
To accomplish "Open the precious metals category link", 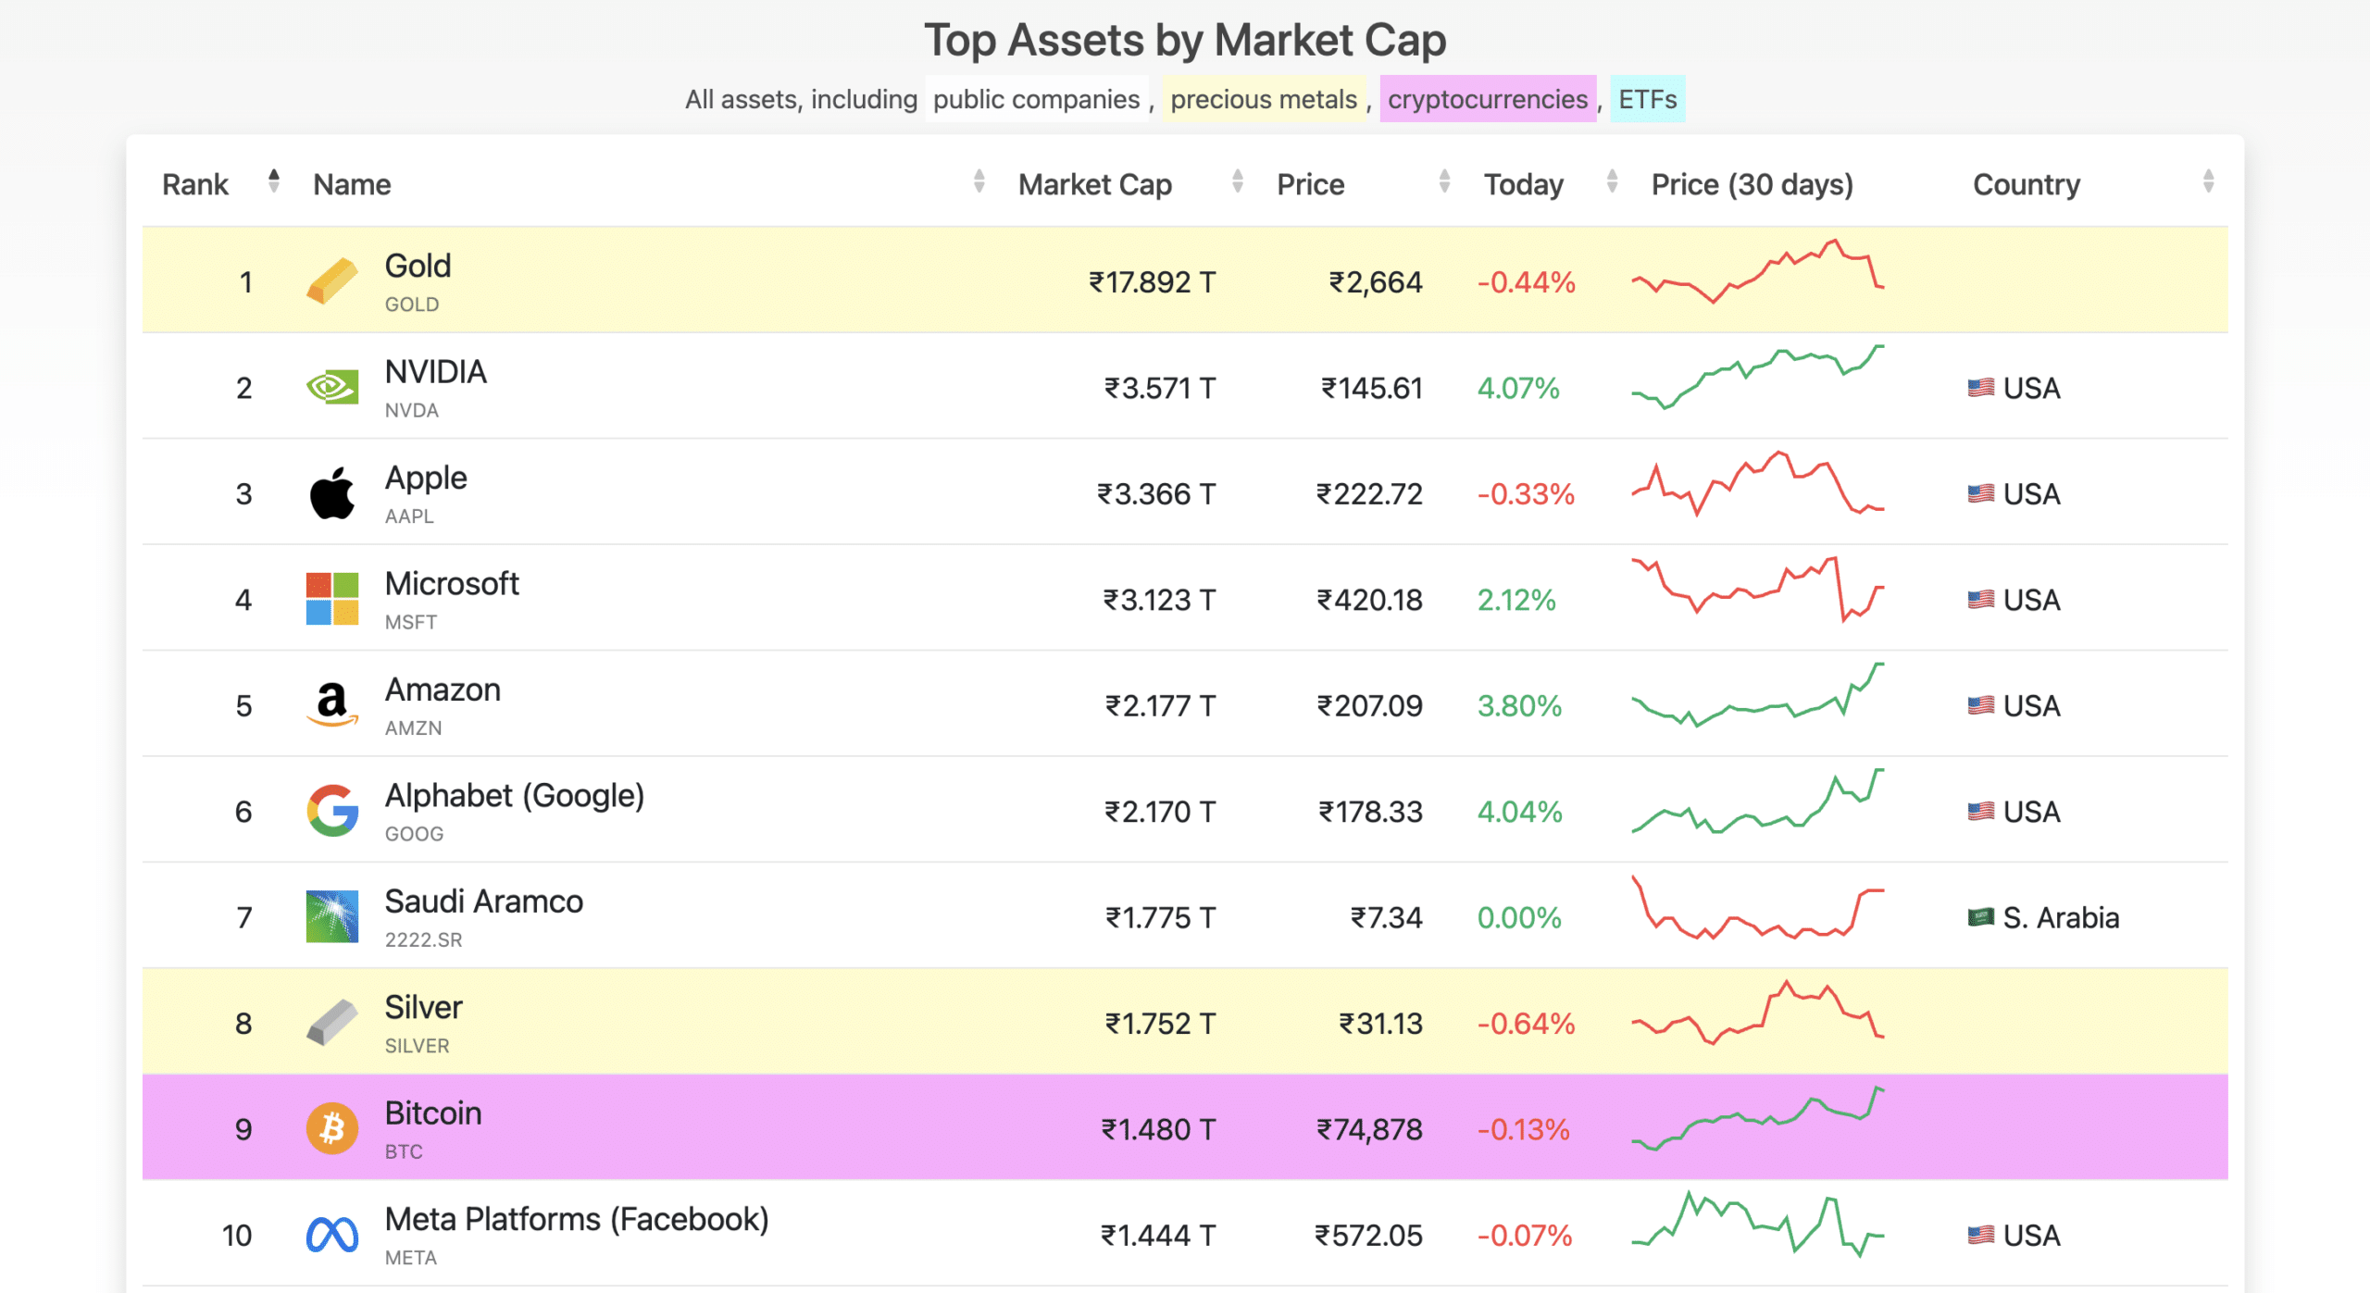I will 1264,99.
